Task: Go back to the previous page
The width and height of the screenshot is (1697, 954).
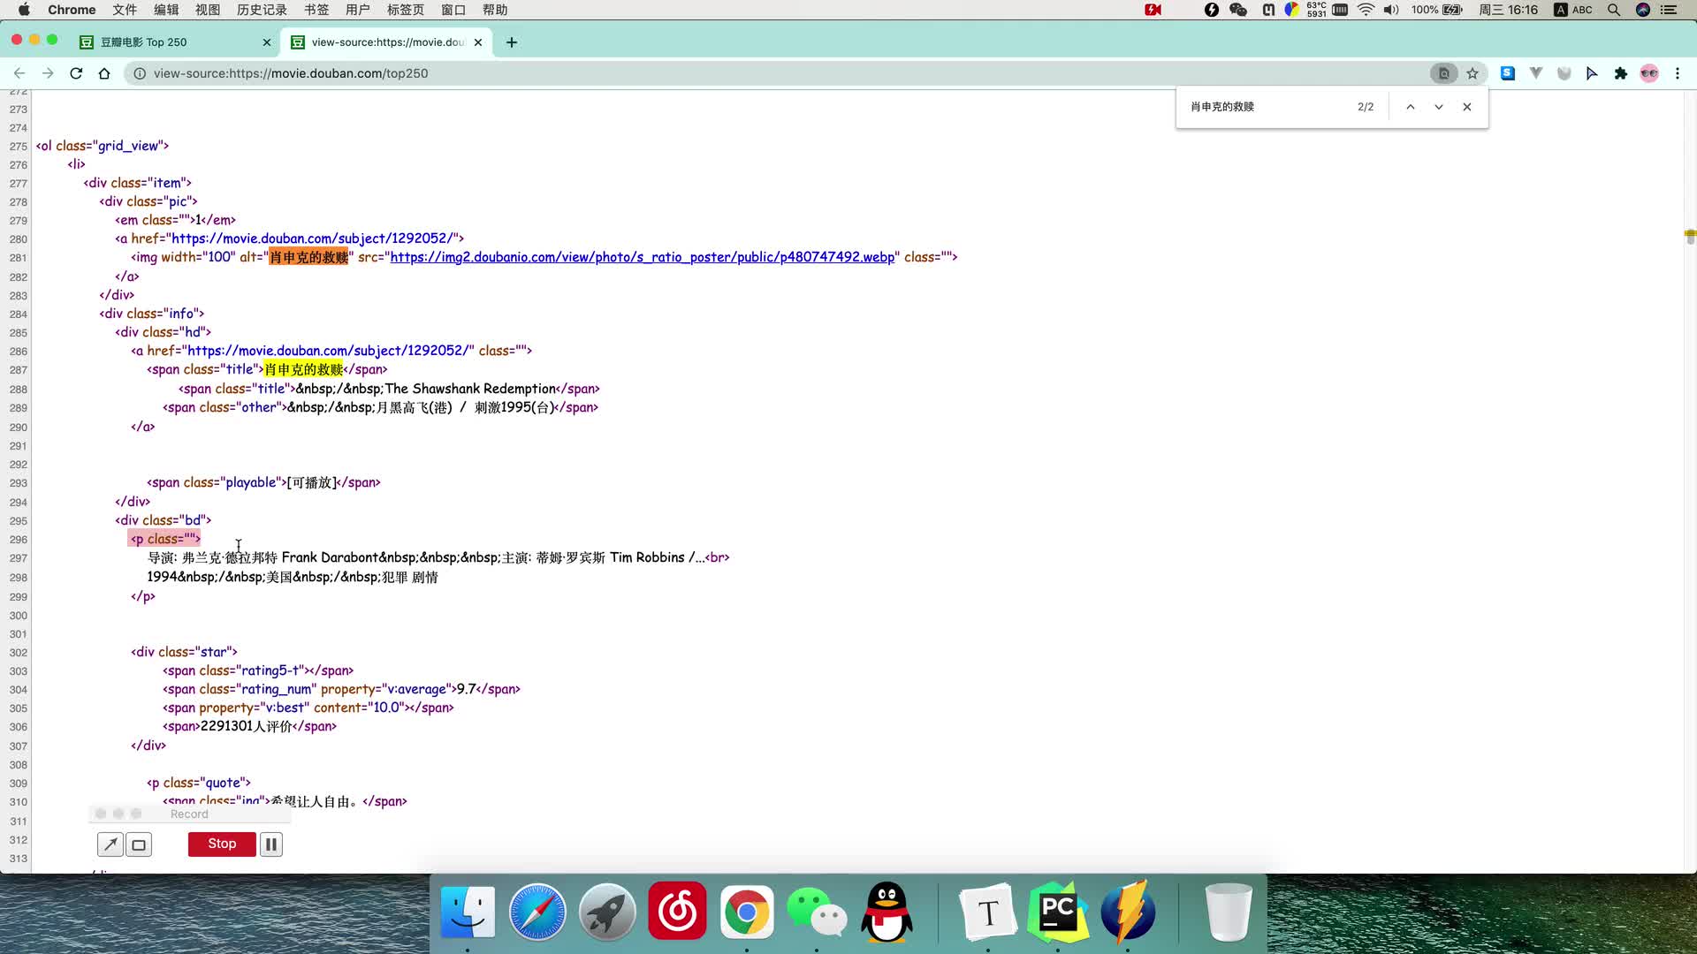Action: (19, 73)
